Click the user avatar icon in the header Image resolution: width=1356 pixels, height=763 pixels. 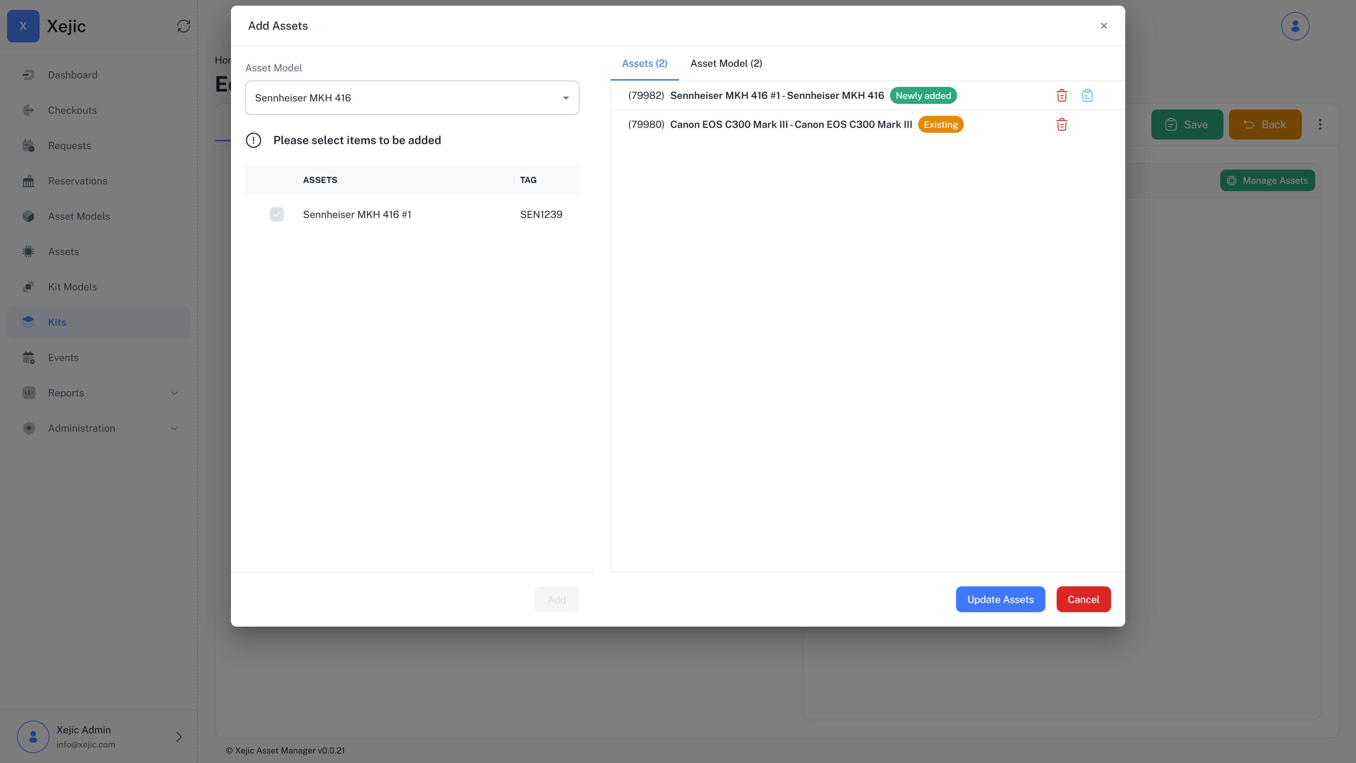pos(1295,26)
